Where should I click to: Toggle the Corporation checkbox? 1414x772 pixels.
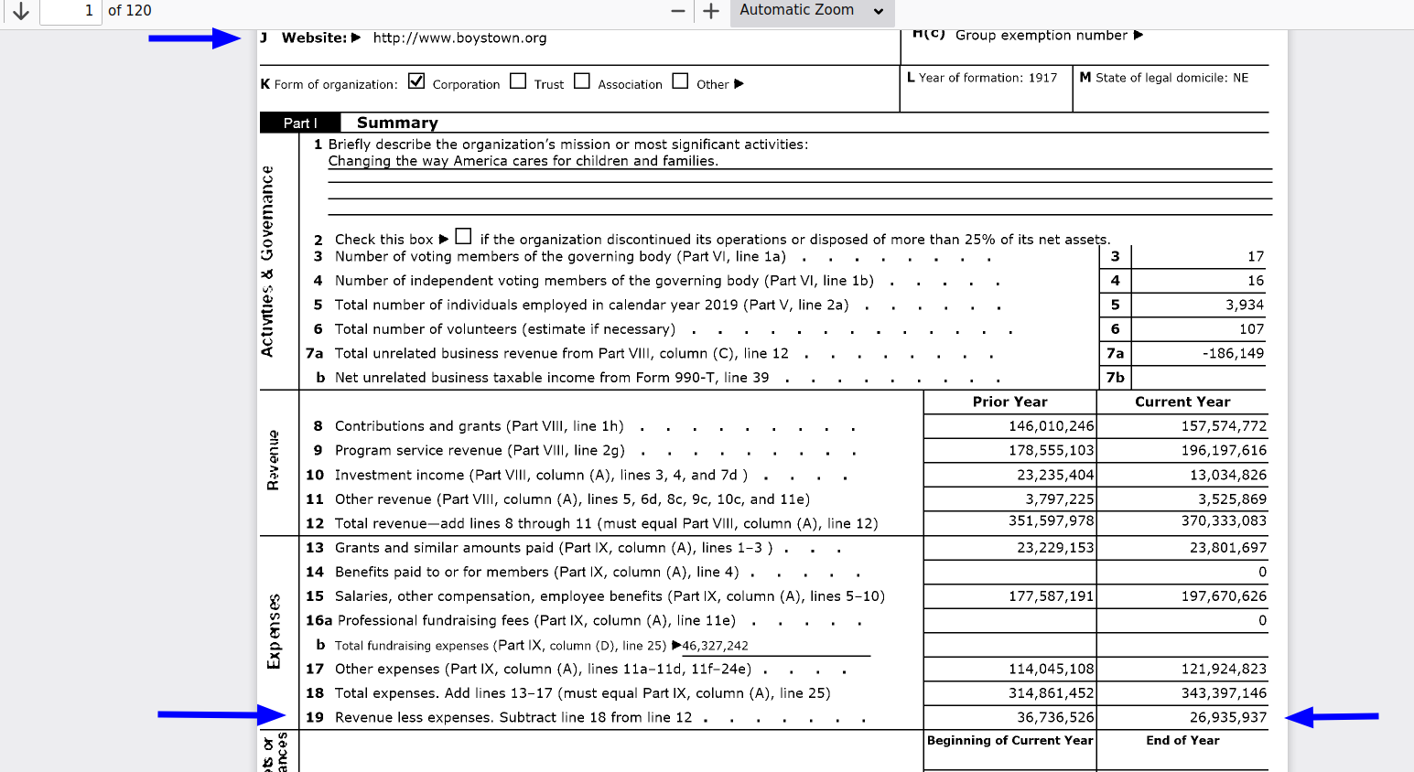point(416,81)
